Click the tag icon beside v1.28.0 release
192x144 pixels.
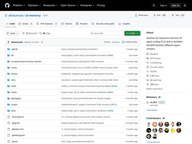pos(148,103)
